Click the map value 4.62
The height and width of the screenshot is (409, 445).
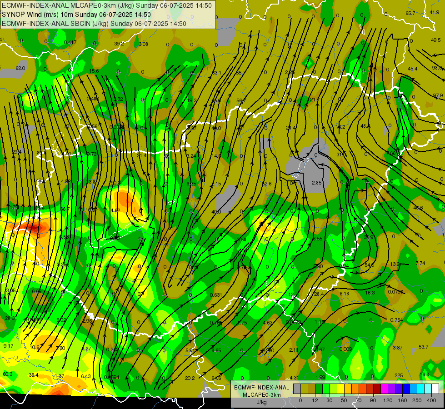pyautogui.click(x=115, y=210)
